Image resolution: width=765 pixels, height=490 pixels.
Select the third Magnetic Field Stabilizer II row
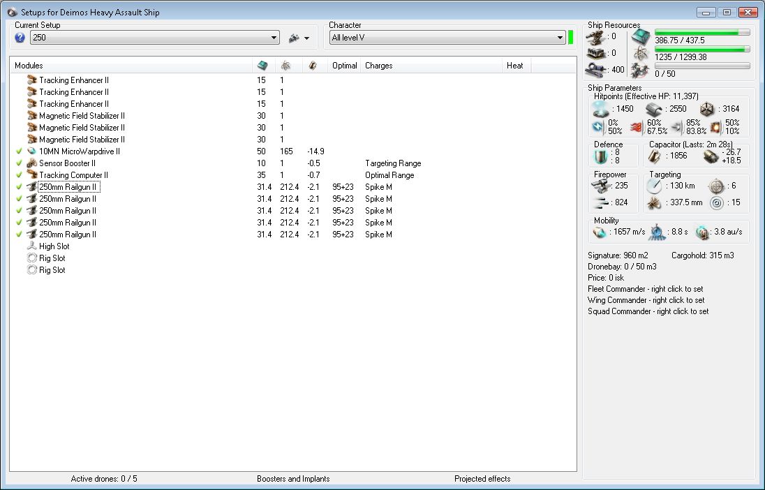click(292, 139)
